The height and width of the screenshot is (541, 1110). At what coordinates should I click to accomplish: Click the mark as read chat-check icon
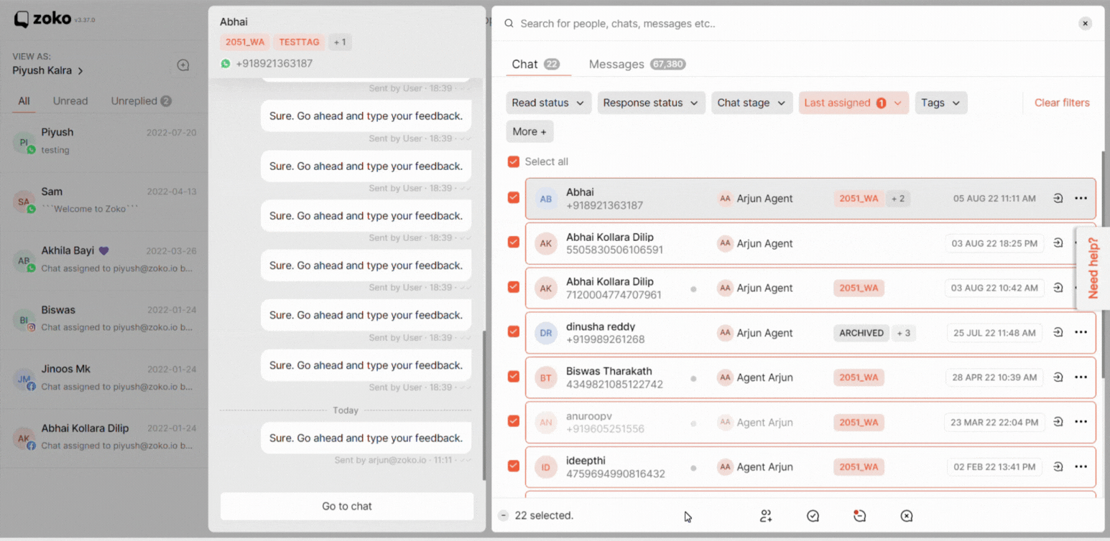(813, 516)
